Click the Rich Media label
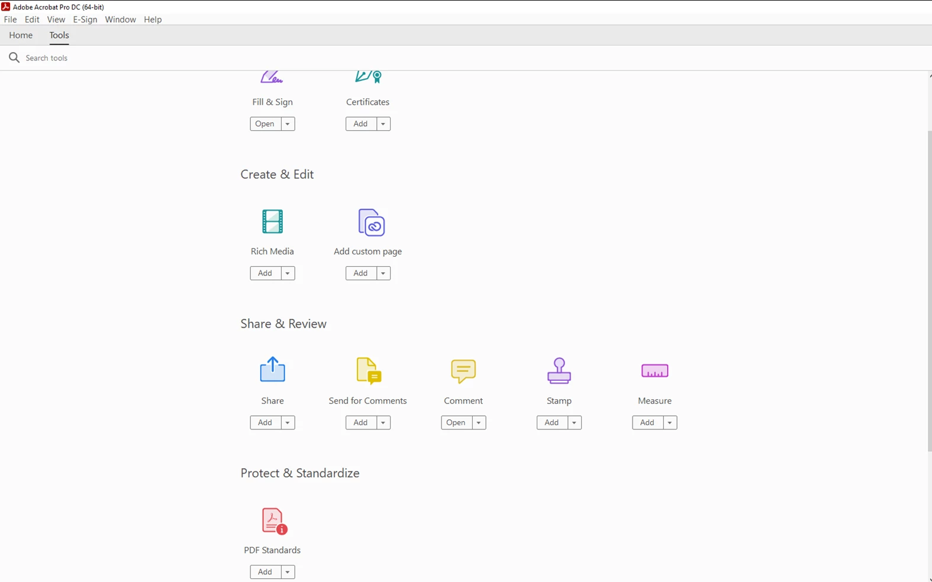The image size is (932, 582). click(272, 251)
